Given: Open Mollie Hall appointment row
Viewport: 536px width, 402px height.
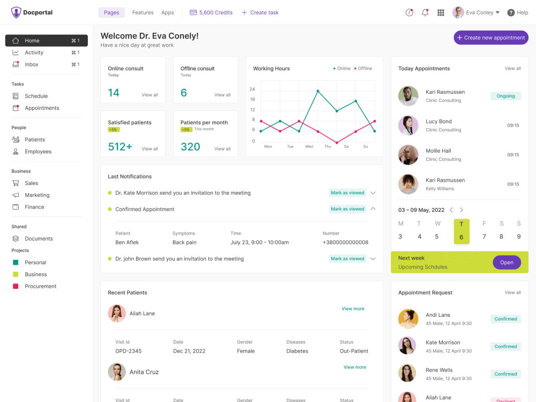Looking at the screenshot, I should 459,155.
